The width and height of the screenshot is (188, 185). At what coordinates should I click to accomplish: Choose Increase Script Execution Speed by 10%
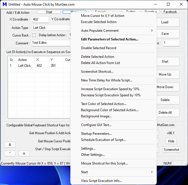(110, 89)
